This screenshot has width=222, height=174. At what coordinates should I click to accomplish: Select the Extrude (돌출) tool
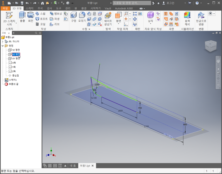pyautogui.click(x=22, y=17)
